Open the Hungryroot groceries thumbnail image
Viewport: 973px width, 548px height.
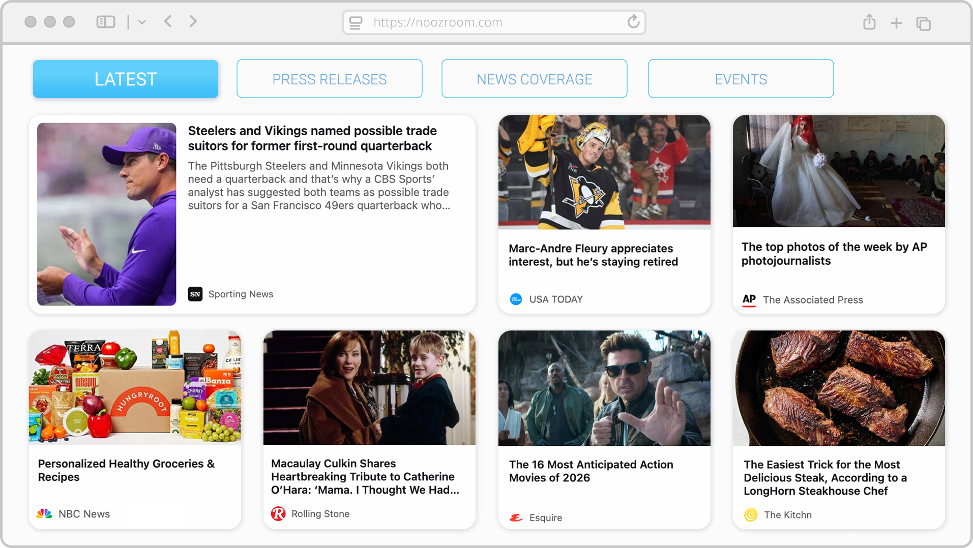pyautogui.click(x=135, y=387)
